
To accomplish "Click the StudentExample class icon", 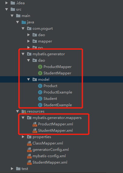I will 40,105.
